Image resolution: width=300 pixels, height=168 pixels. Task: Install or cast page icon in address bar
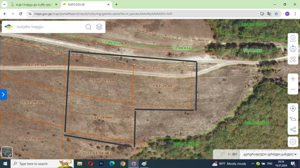(x=262, y=14)
